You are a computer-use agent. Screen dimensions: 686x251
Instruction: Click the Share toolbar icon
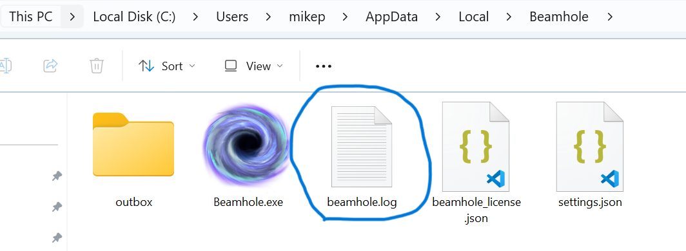click(x=51, y=66)
